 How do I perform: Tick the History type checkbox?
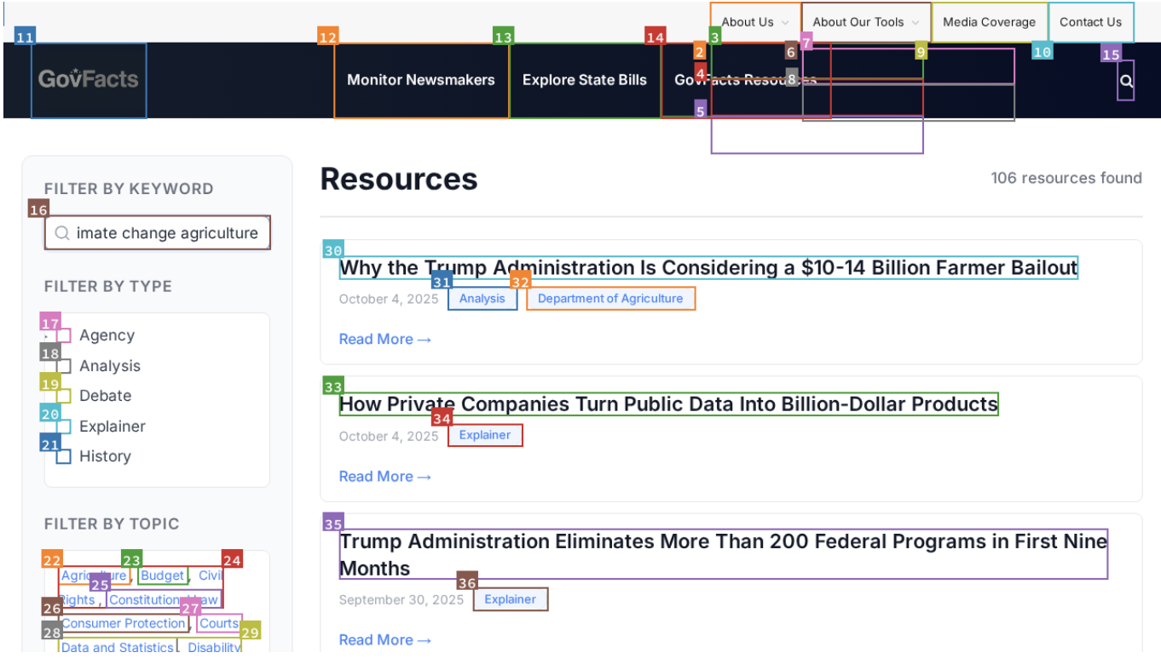pyautogui.click(x=64, y=456)
